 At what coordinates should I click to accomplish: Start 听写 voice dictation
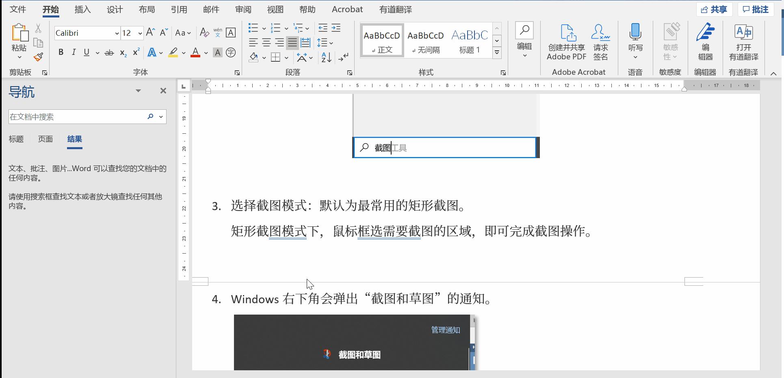(635, 39)
